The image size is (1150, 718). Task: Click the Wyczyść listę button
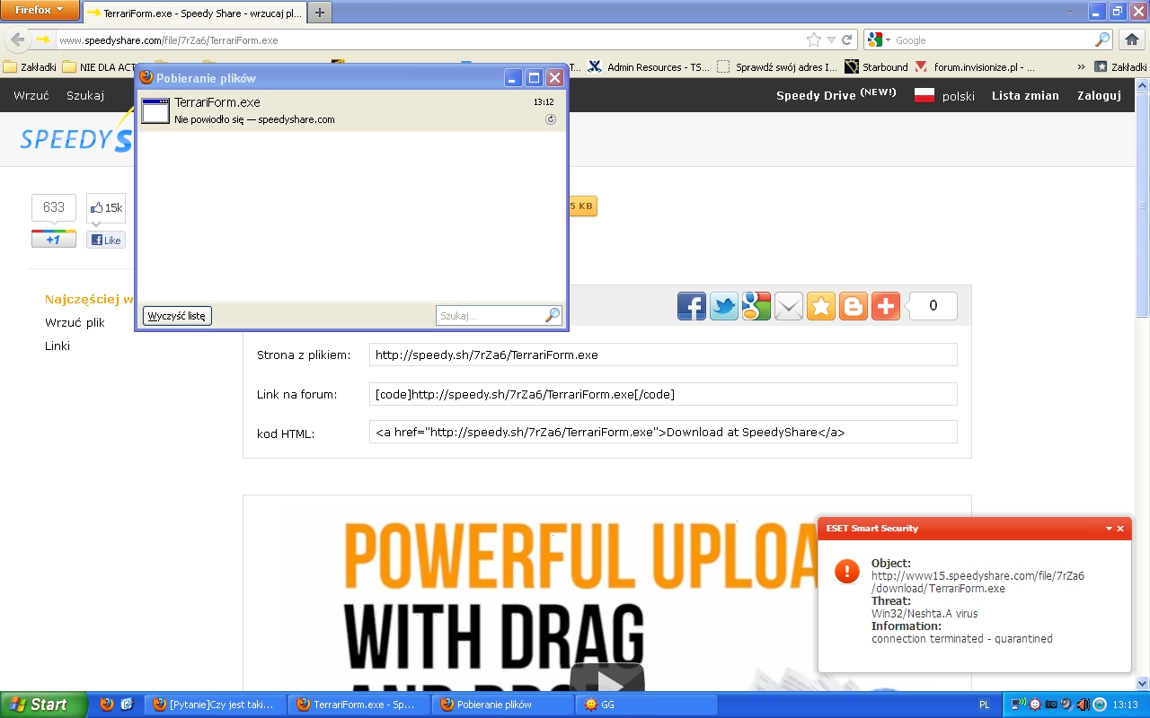click(x=177, y=316)
